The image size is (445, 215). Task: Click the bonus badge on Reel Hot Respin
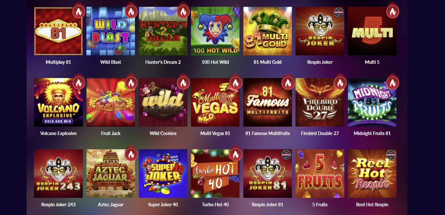point(391,155)
